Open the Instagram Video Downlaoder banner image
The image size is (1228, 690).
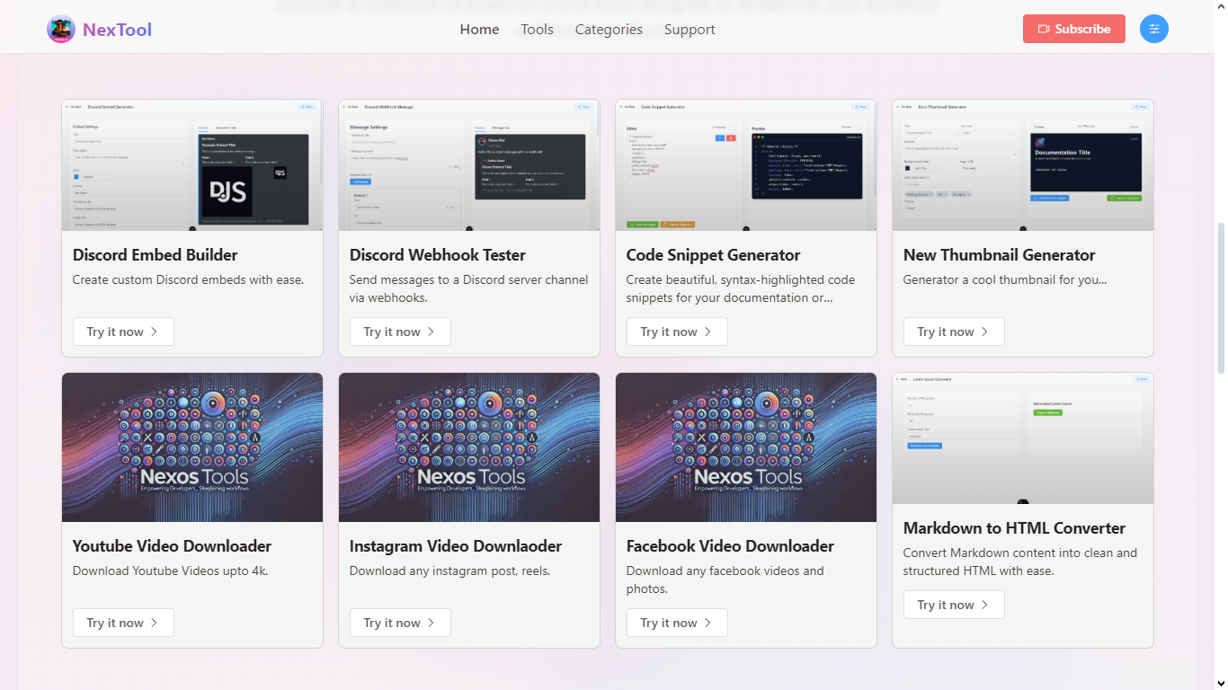pos(469,447)
